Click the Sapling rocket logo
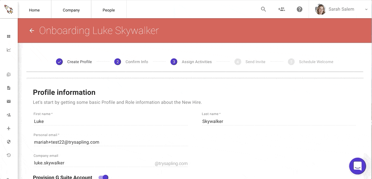 pos(9,9)
